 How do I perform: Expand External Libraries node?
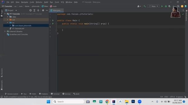click(x=5, y=31)
